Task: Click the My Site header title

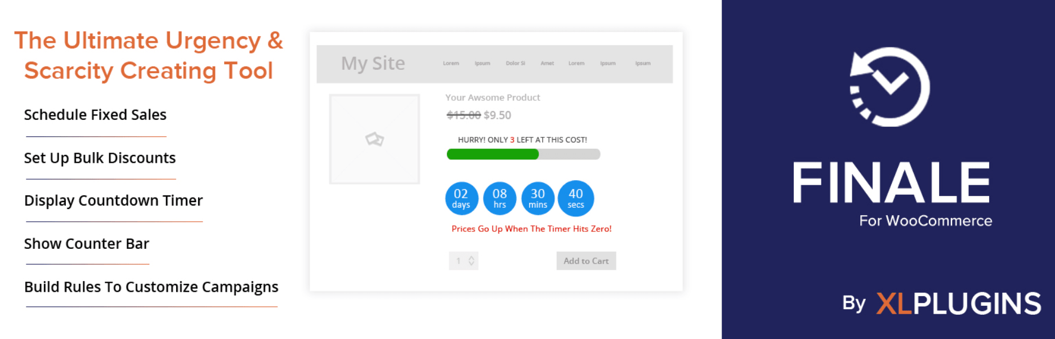Action: point(373,63)
